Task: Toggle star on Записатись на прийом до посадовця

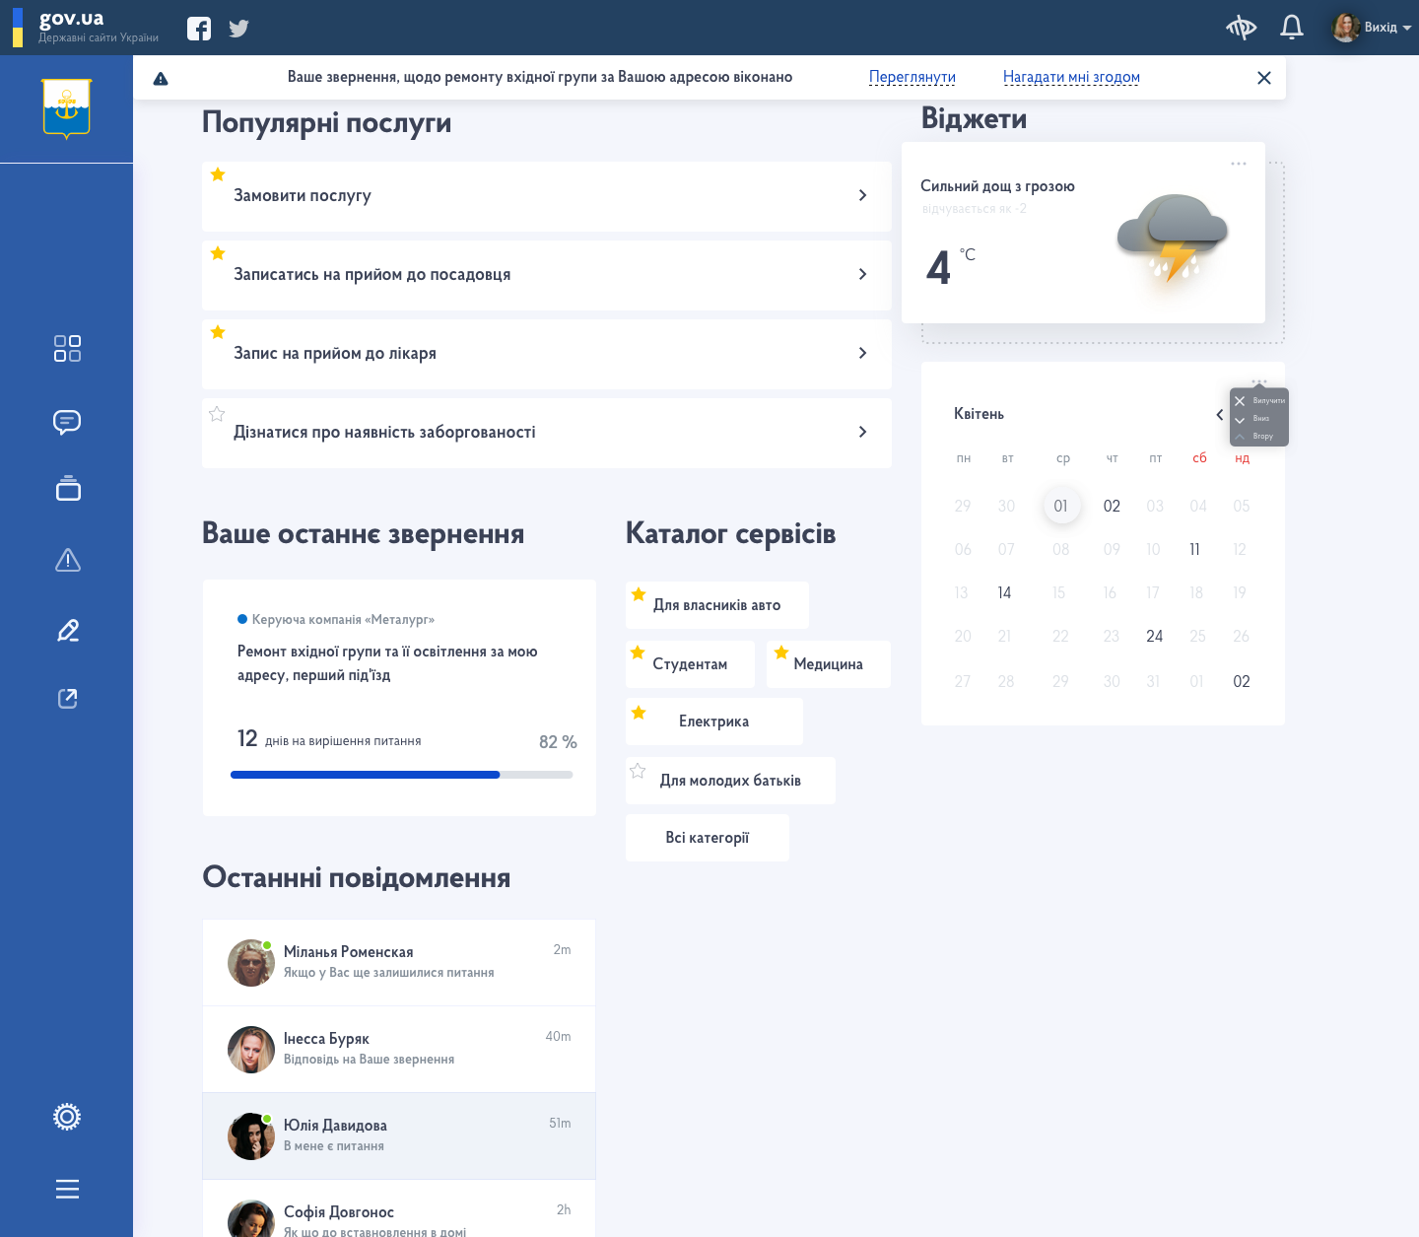Action: click(x=218, y=253)
